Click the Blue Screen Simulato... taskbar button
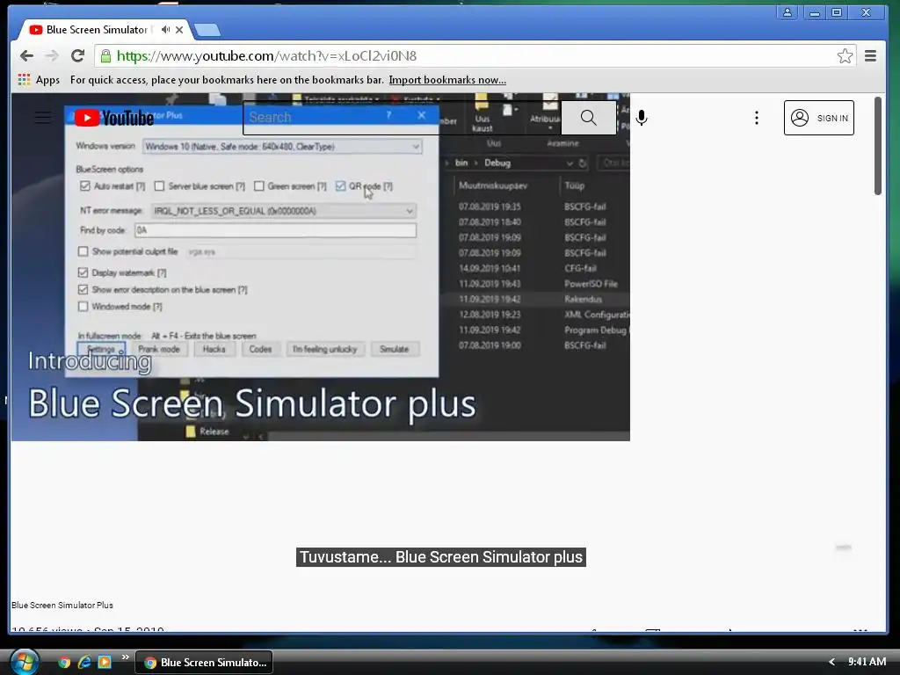 click(x=204, y=663)
